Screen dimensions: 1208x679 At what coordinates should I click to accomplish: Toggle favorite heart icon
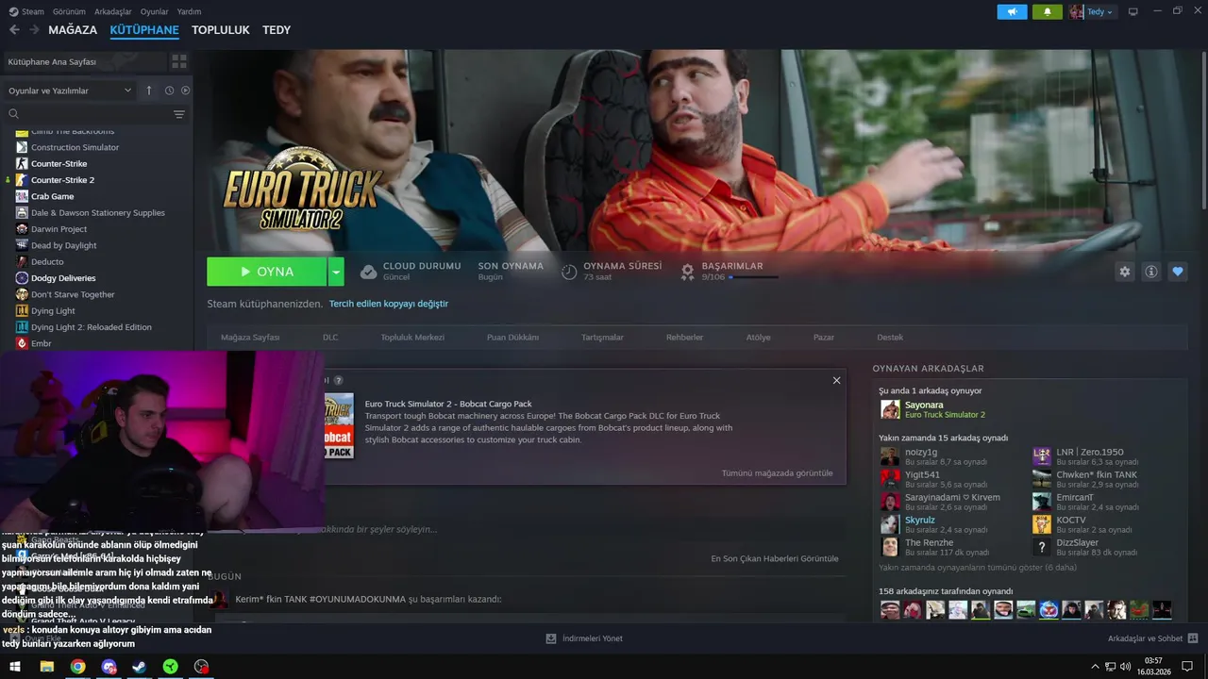tap(1177, 272)
